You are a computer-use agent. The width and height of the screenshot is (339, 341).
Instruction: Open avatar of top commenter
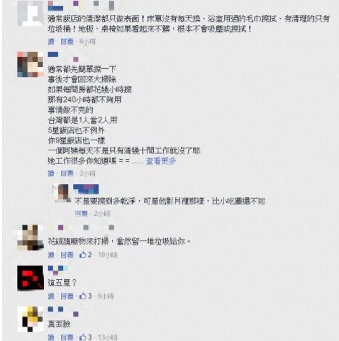coord(30,13)
